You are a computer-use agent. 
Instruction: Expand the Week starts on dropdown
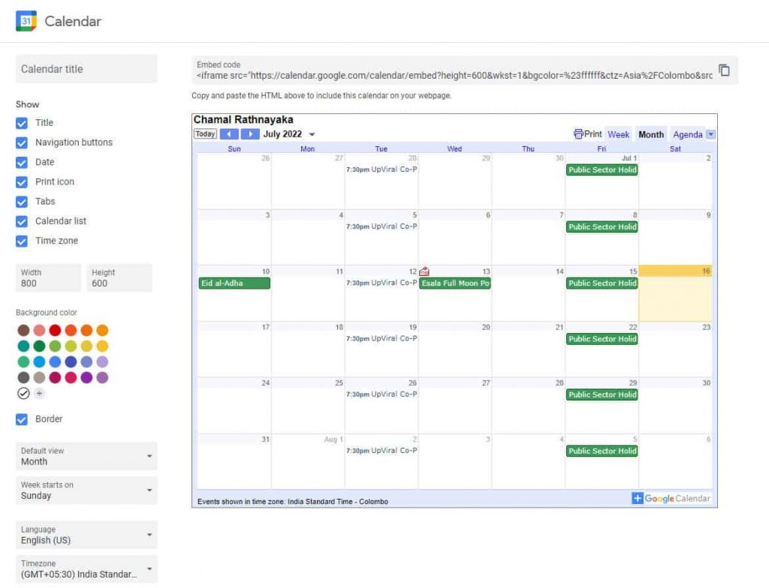pyautogui.click(x=86, y=490)
